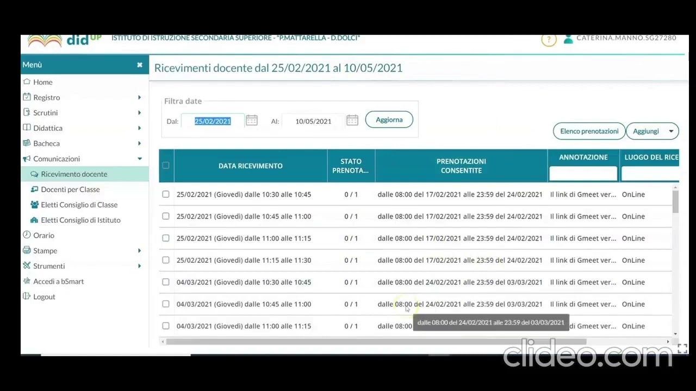Close the Menù panel with X
Viewport: 696px width, 391px height.
pos(140,65)
